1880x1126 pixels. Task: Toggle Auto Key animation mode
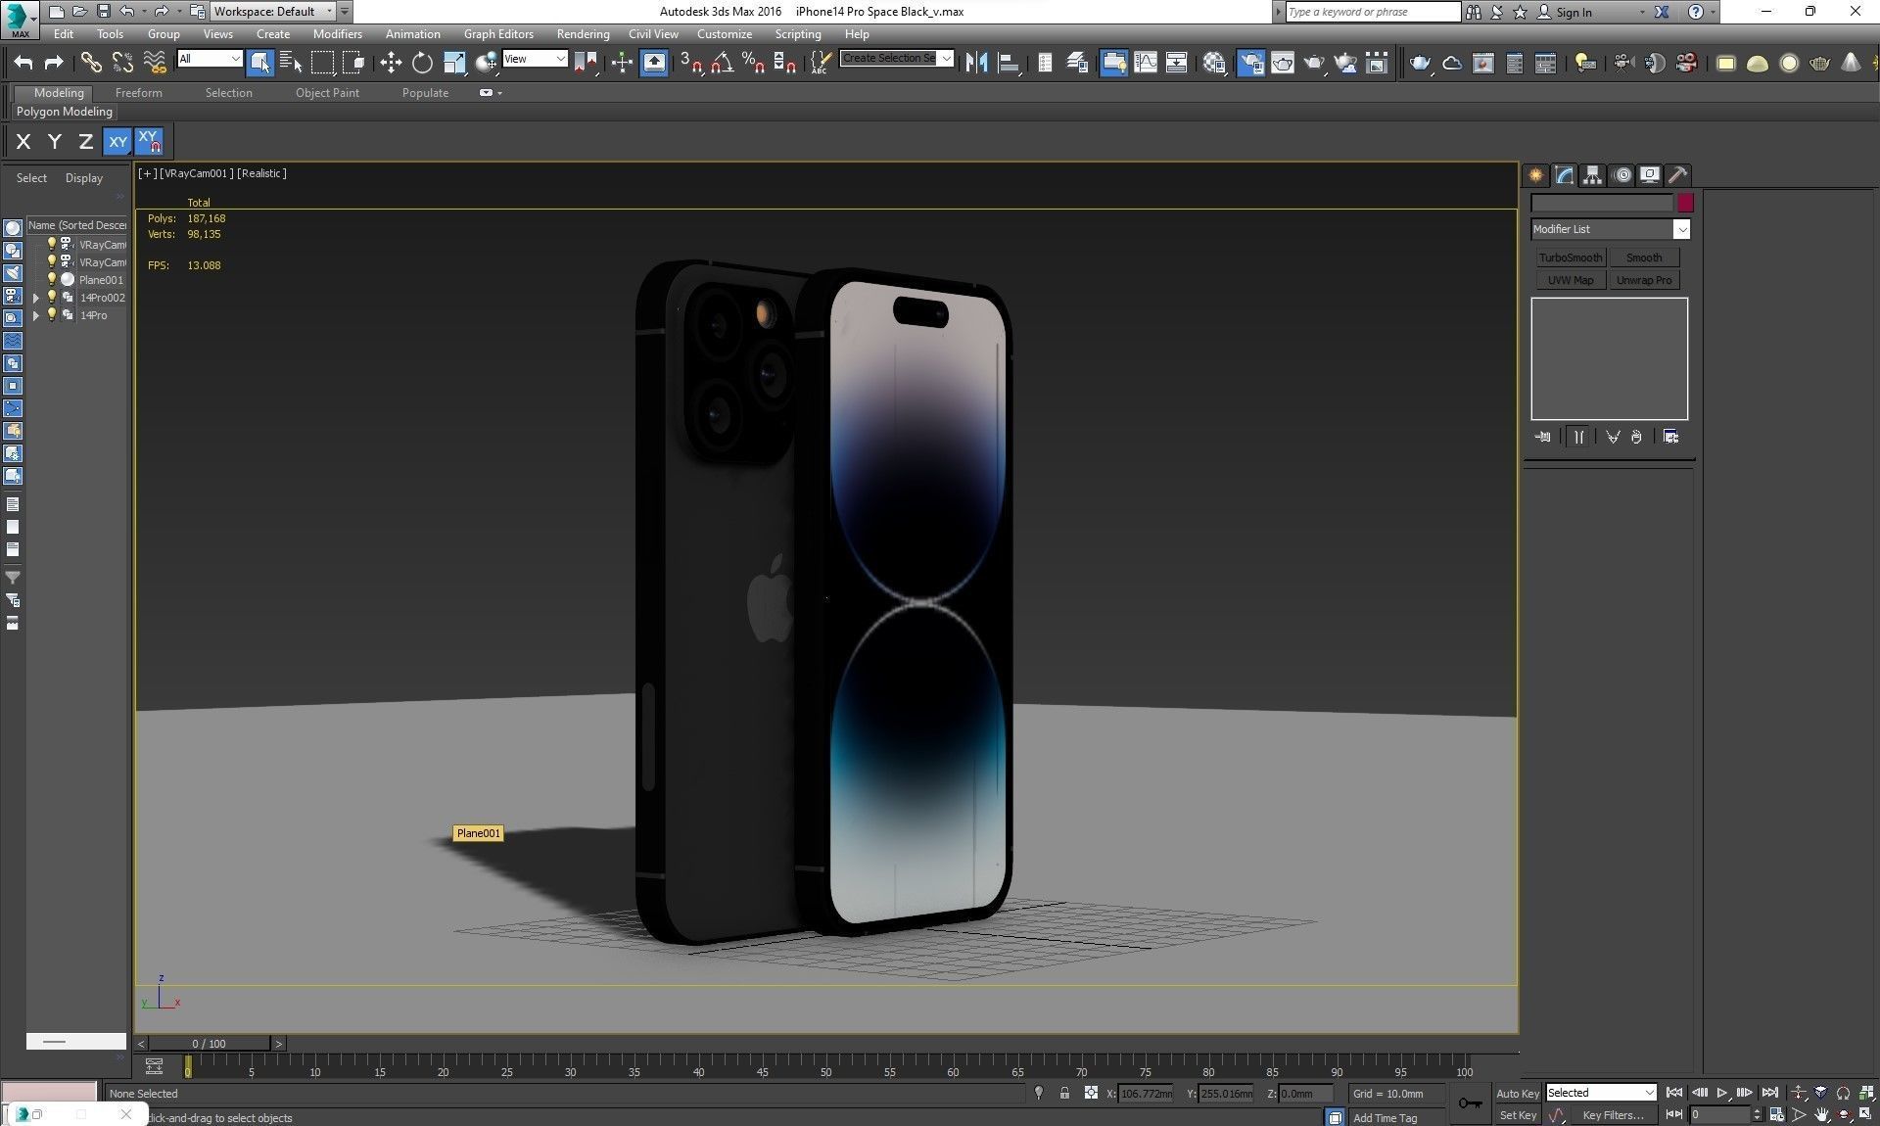tap(1518, 1094)
